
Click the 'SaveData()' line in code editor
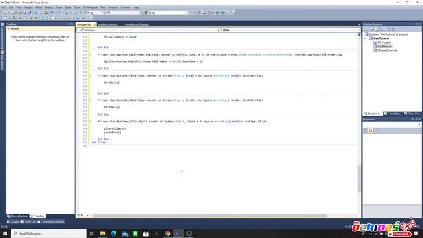point(112,83)
